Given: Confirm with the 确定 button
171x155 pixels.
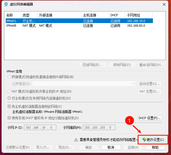Looking at the screenshot, I should tap(89, 147).
